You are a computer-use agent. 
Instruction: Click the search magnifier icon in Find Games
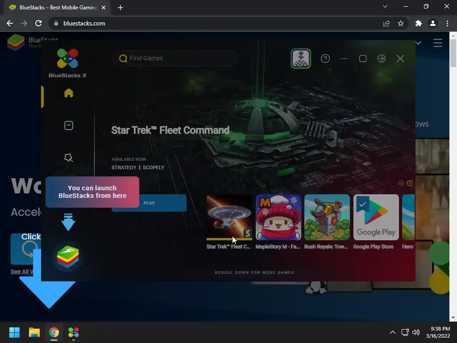click(x=123, y=59)
